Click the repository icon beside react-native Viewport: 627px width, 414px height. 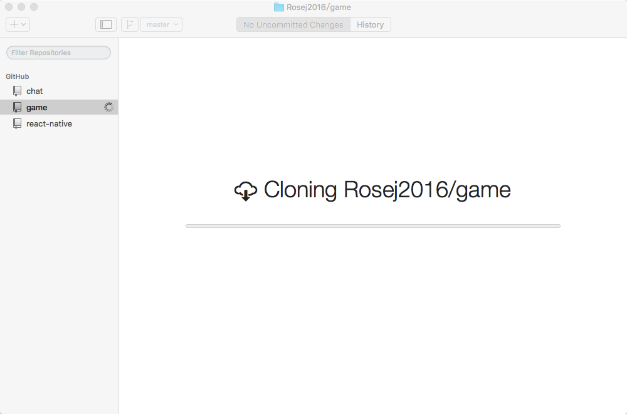click(x=17, y=123)
